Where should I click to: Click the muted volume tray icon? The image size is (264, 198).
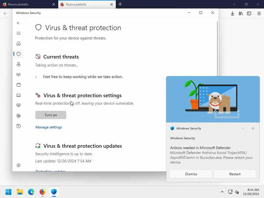click(x=237, y=192)
